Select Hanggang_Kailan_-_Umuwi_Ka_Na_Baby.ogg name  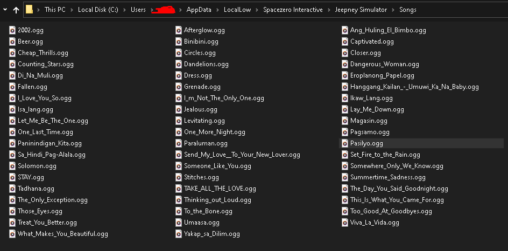[414, 87]
